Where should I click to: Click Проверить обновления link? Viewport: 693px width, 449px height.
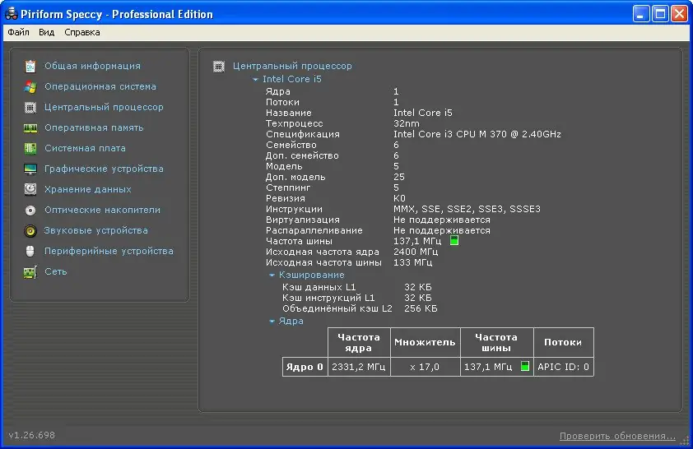click(x=617, y=436)
